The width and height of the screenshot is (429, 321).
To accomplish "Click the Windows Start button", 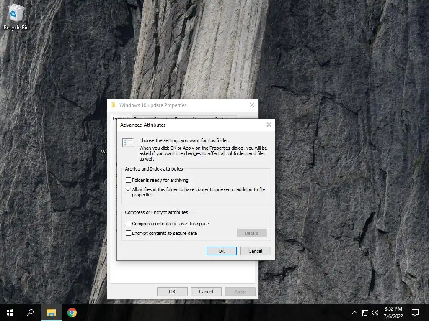I will [10, 313].
